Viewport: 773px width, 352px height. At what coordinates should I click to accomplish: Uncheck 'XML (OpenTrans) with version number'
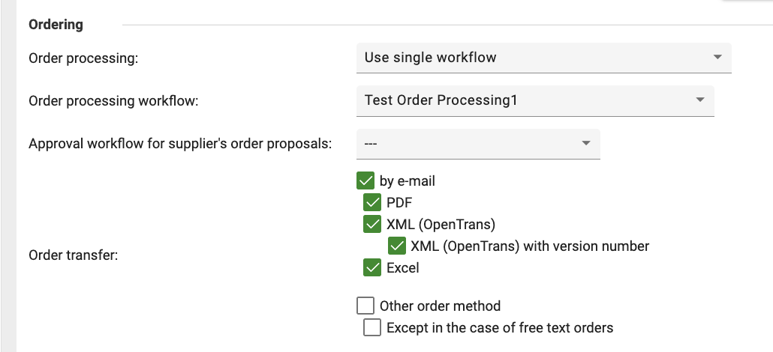click(x=396, y=246)
